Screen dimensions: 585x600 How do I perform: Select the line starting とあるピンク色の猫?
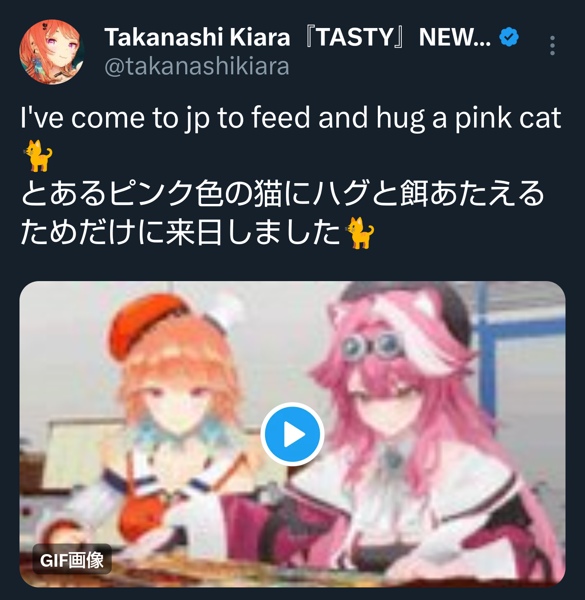coord(283,193)
